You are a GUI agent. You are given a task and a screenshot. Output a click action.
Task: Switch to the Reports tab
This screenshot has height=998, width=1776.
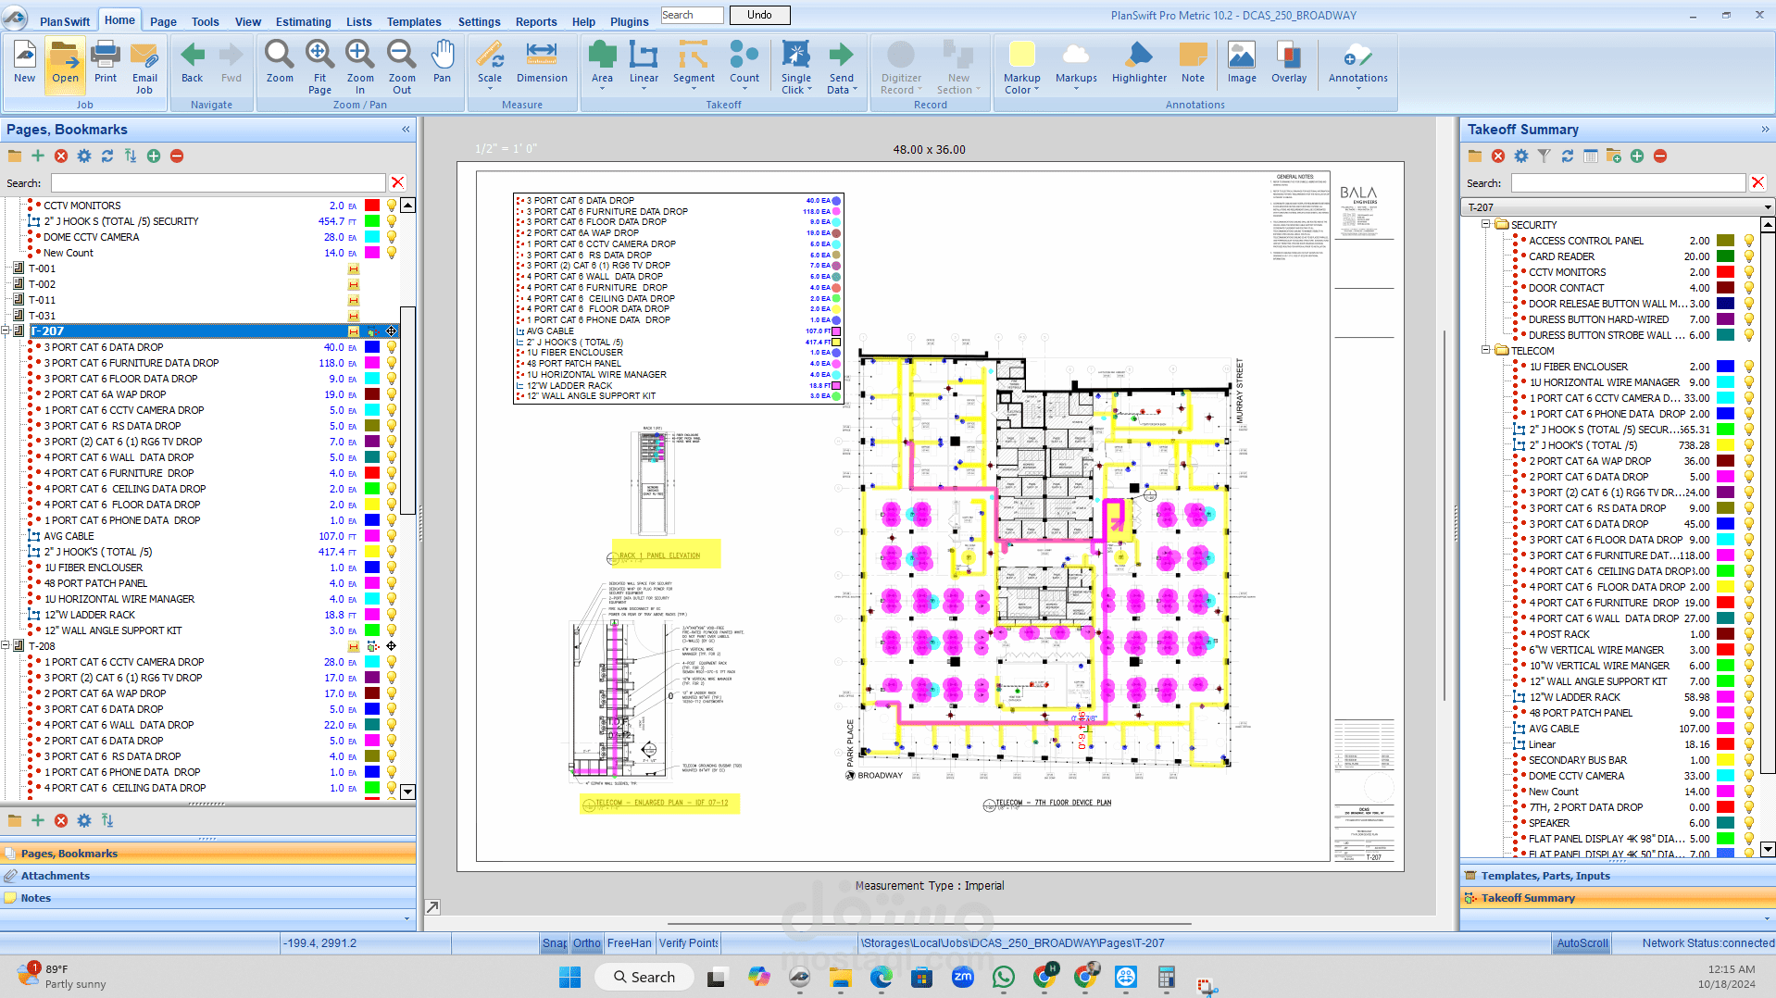[535, 21]
